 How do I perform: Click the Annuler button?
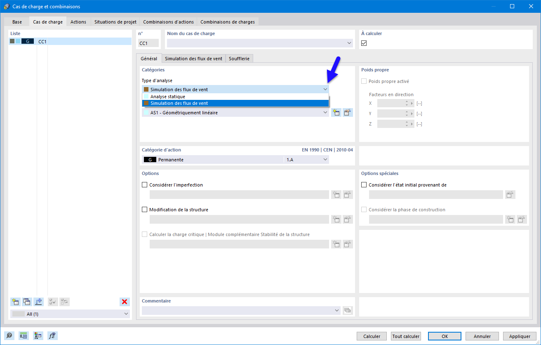pyautogui.click(x=482, y=336)
